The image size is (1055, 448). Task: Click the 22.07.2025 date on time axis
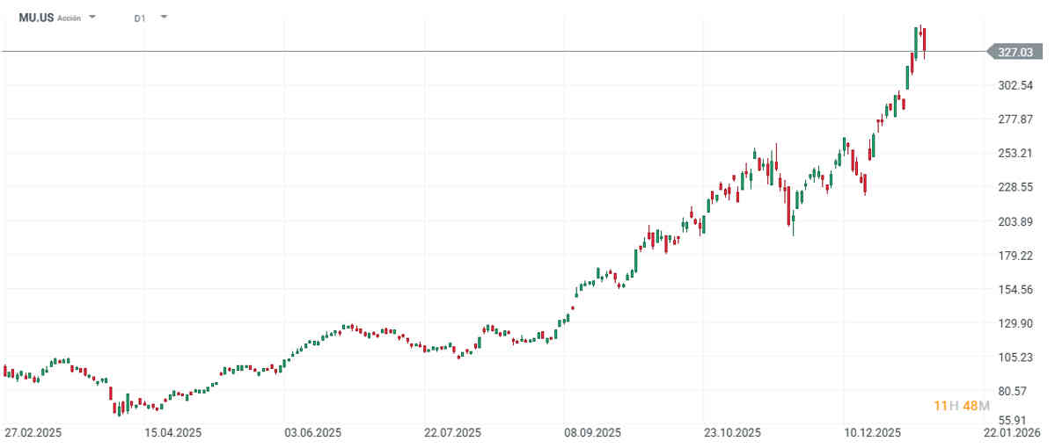click(452, 432)
